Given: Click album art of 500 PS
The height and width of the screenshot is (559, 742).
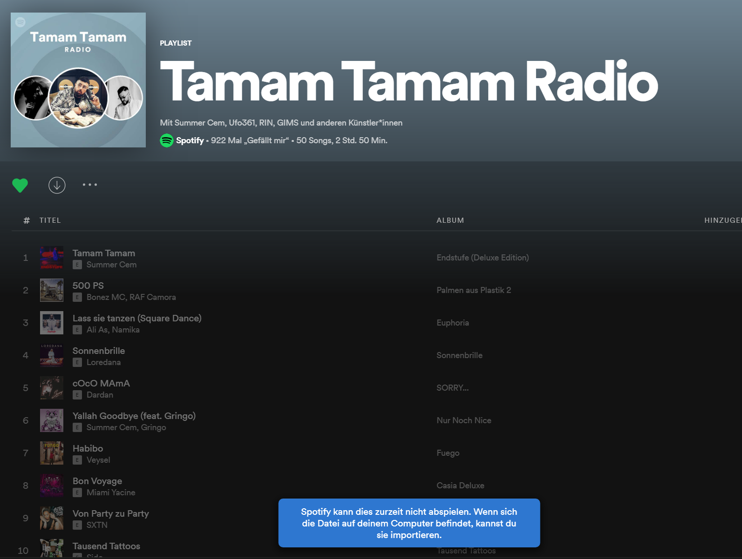Looking at the screenshot, I should [52, 290].
